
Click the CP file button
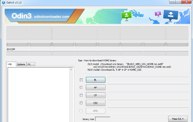click(96, 95)
